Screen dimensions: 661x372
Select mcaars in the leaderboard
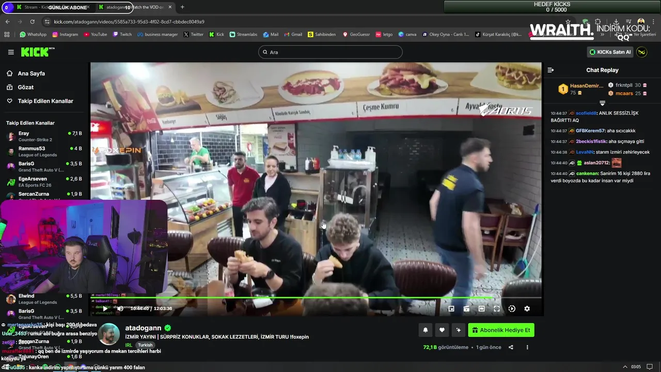[627, 94]
